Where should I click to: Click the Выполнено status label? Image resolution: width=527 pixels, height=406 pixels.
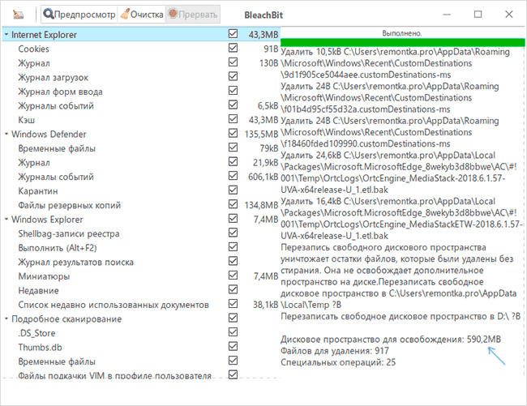pos(401,33)
